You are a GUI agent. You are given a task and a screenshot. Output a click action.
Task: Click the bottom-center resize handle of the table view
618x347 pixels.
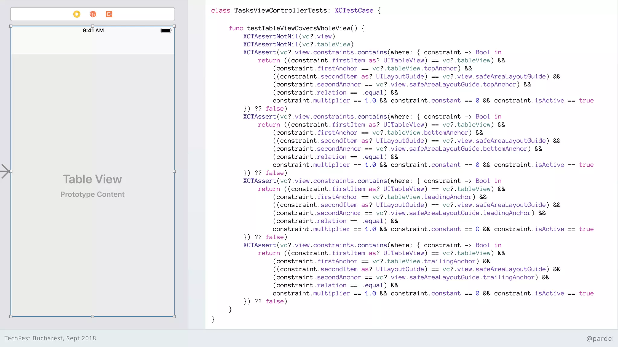tap(93, 317)
